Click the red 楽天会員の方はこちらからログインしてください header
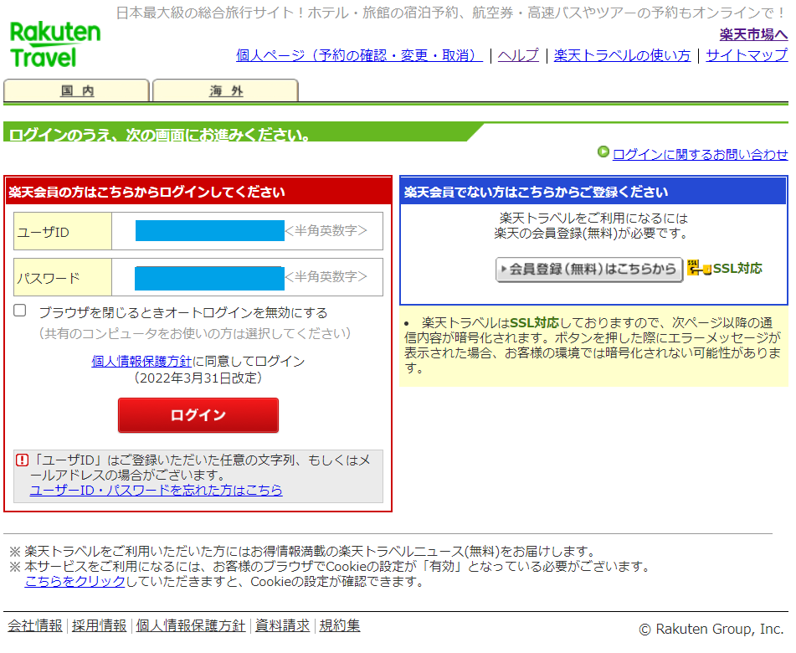This screenshot has width=796, height=653. (198, 192)
